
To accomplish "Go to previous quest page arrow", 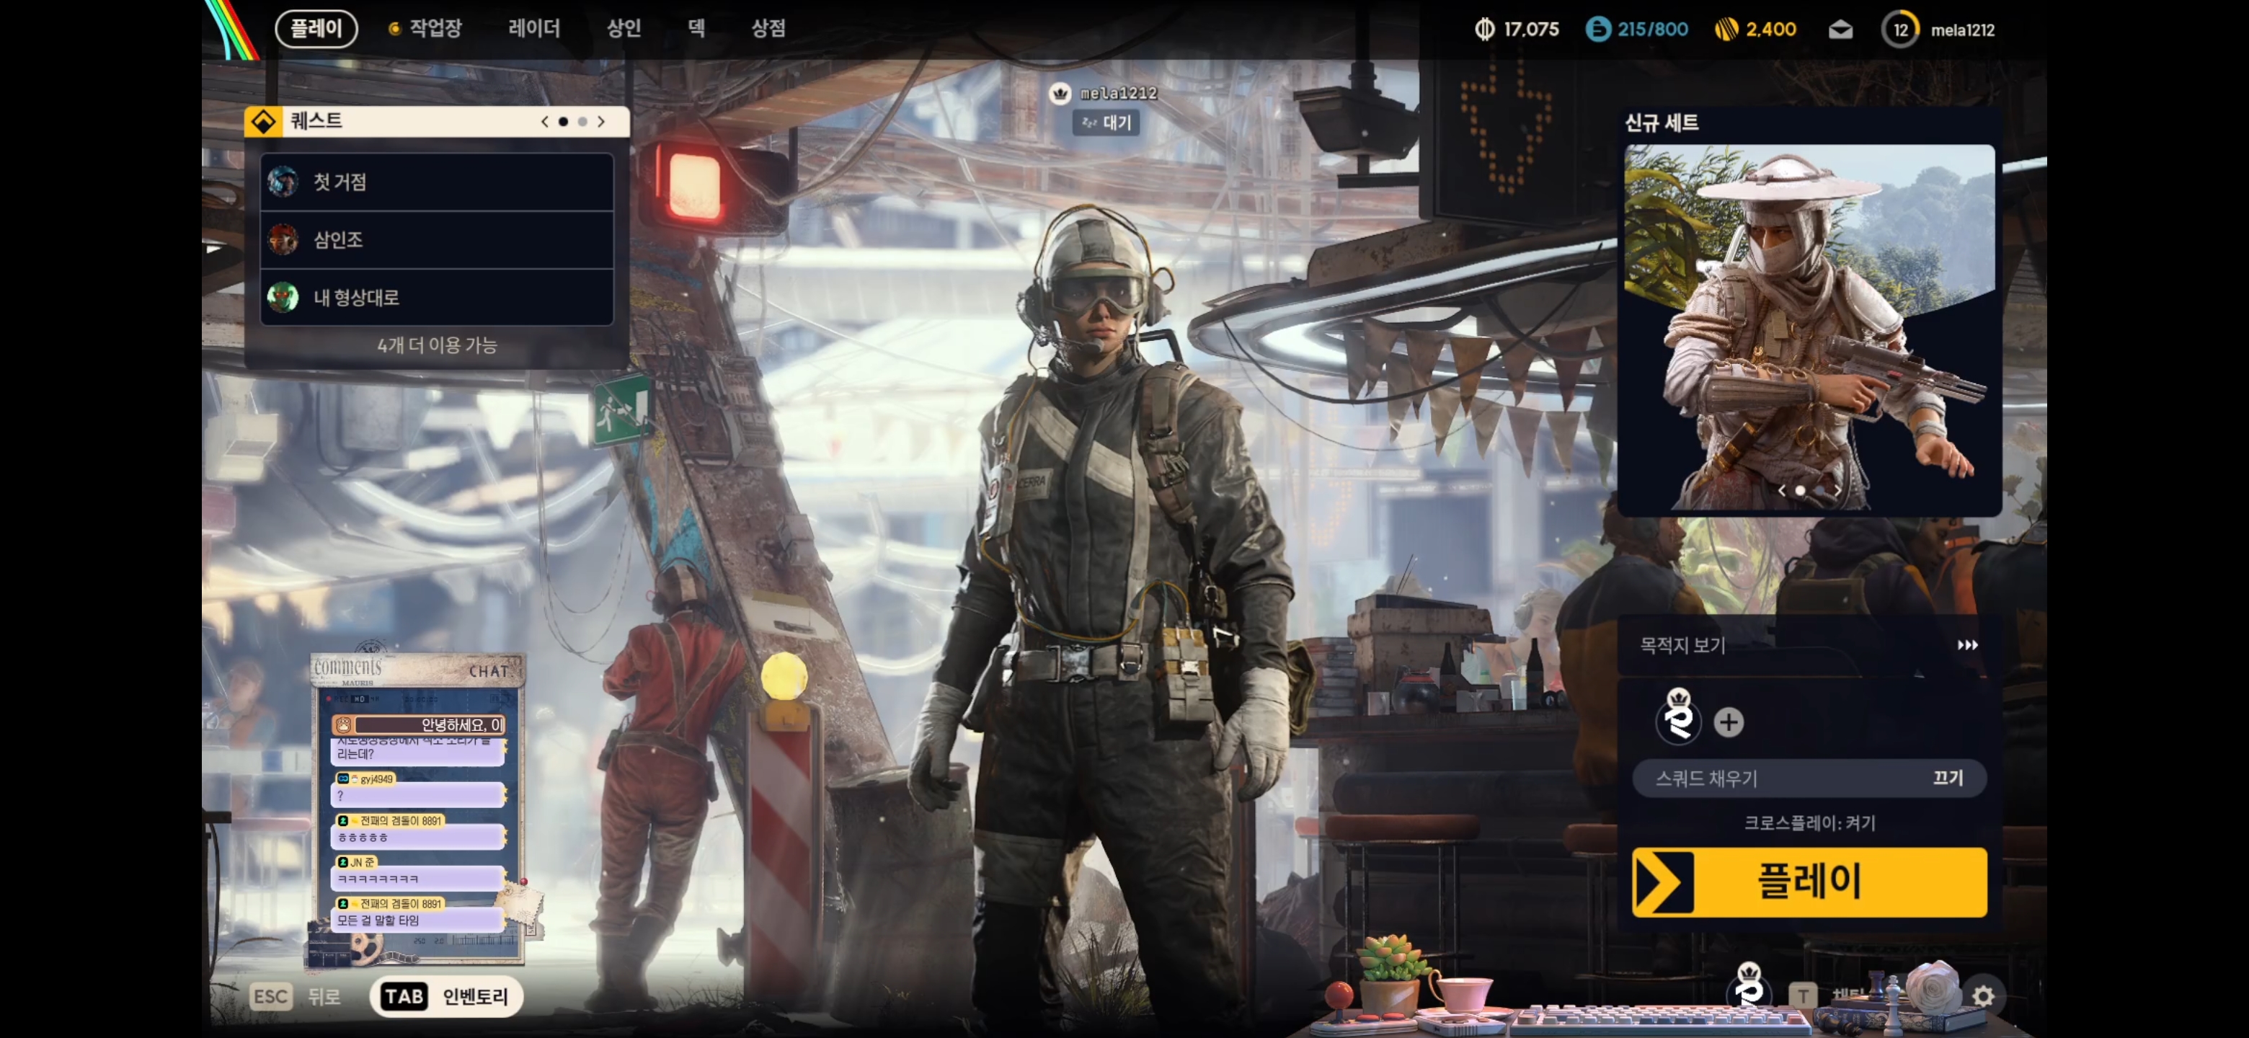I will click(545, 123).
